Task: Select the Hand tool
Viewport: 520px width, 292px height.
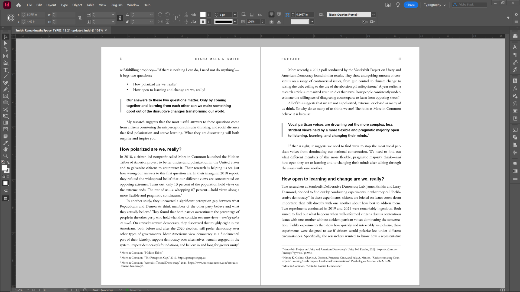Action: 5,149
